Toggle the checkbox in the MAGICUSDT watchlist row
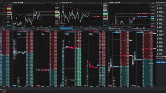The height and width of the screenshot is (93, 166). (157, 51)
